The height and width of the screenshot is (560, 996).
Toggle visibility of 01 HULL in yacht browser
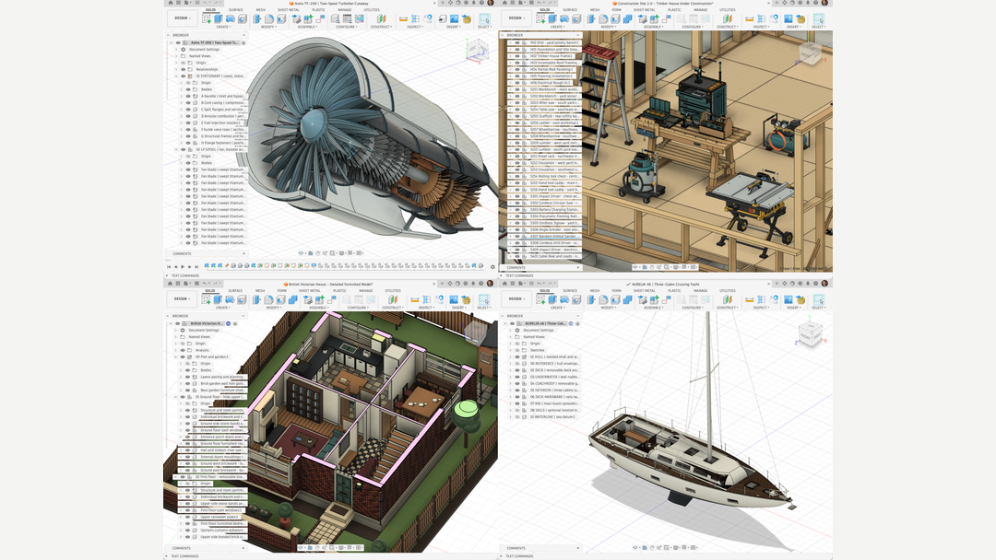[x=517, y=357]
